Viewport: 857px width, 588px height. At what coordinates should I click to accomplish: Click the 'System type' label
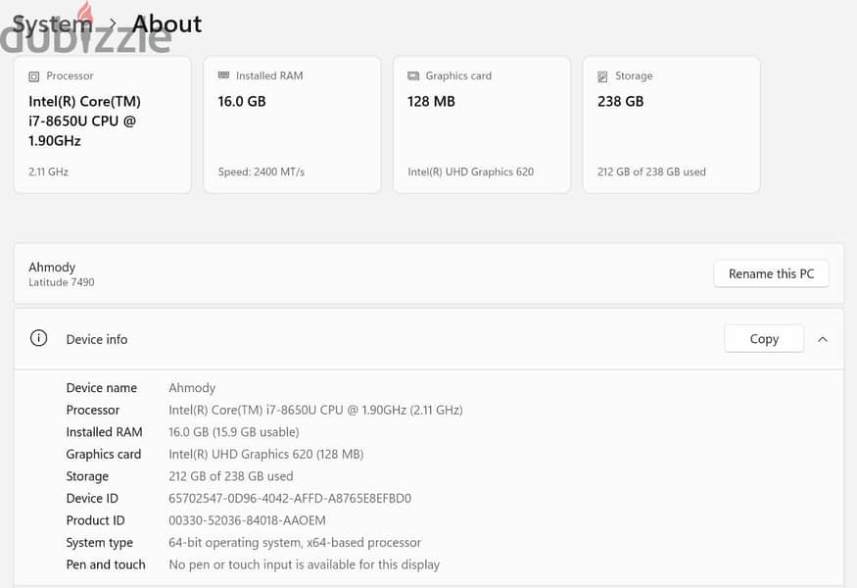(100, 543)
